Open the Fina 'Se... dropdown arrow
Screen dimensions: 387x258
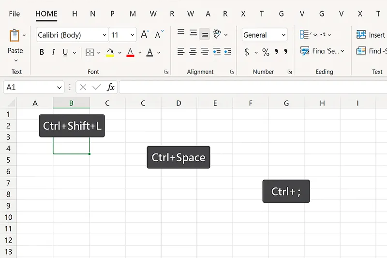[342, 51]
